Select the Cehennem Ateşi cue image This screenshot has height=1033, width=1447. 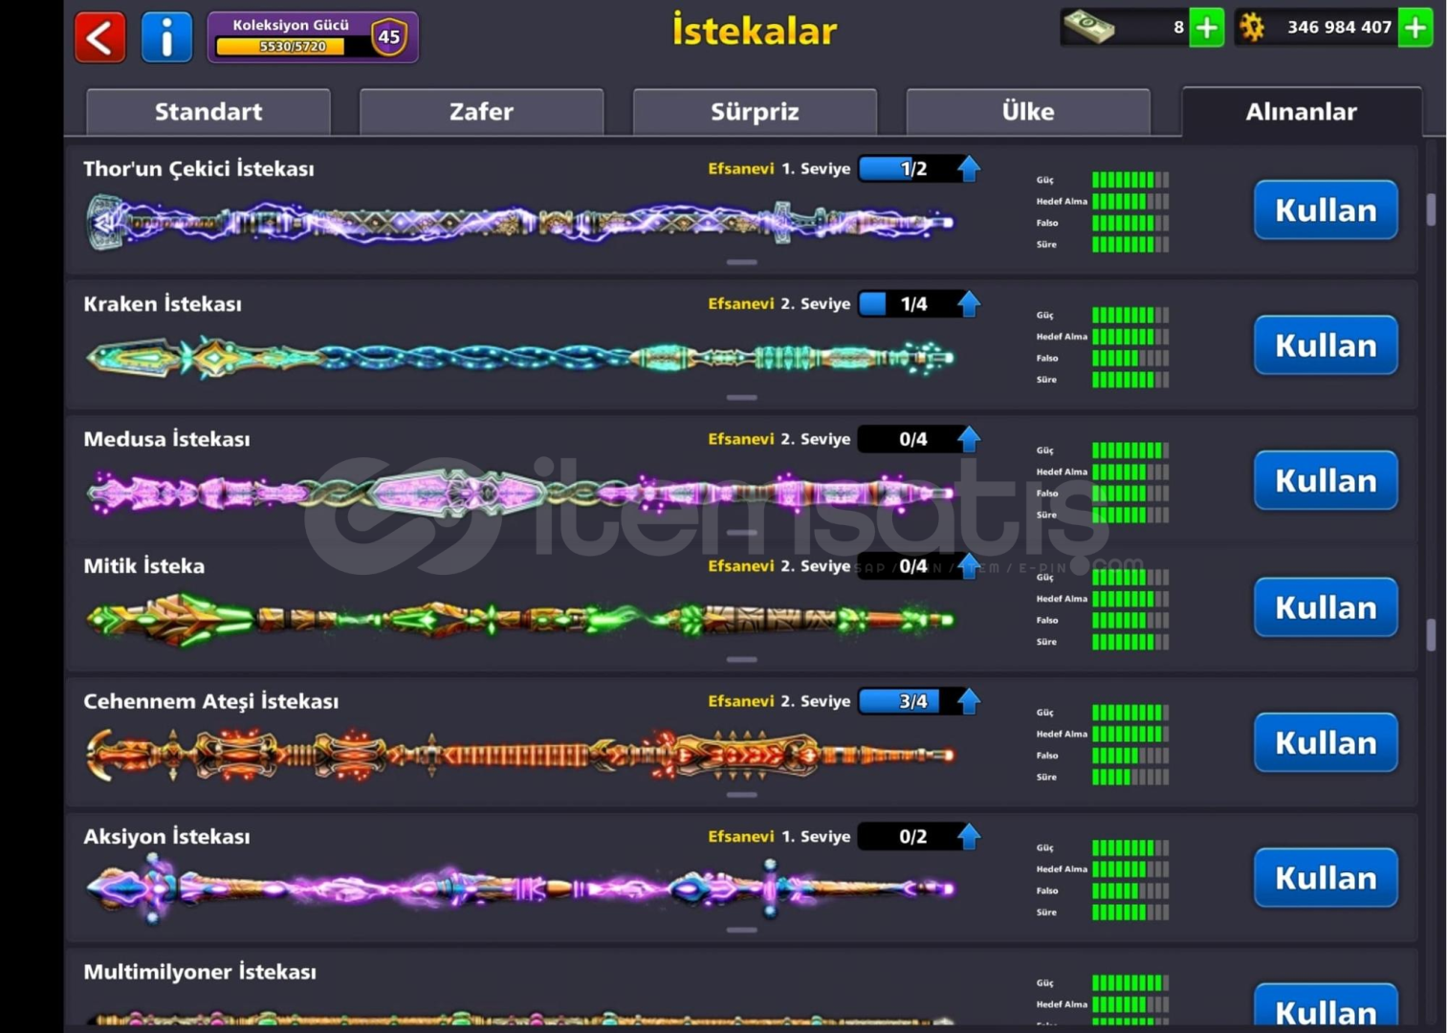click(x=520, y=755)
